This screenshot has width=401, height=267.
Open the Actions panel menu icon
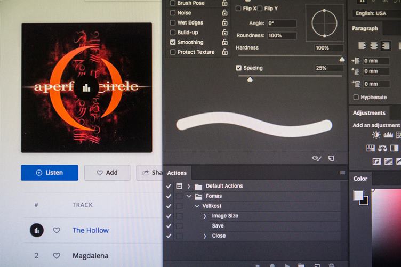pyautogui.click(x=343, y=173)
